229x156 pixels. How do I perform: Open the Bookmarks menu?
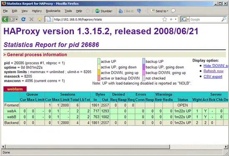tap(53, 11)
